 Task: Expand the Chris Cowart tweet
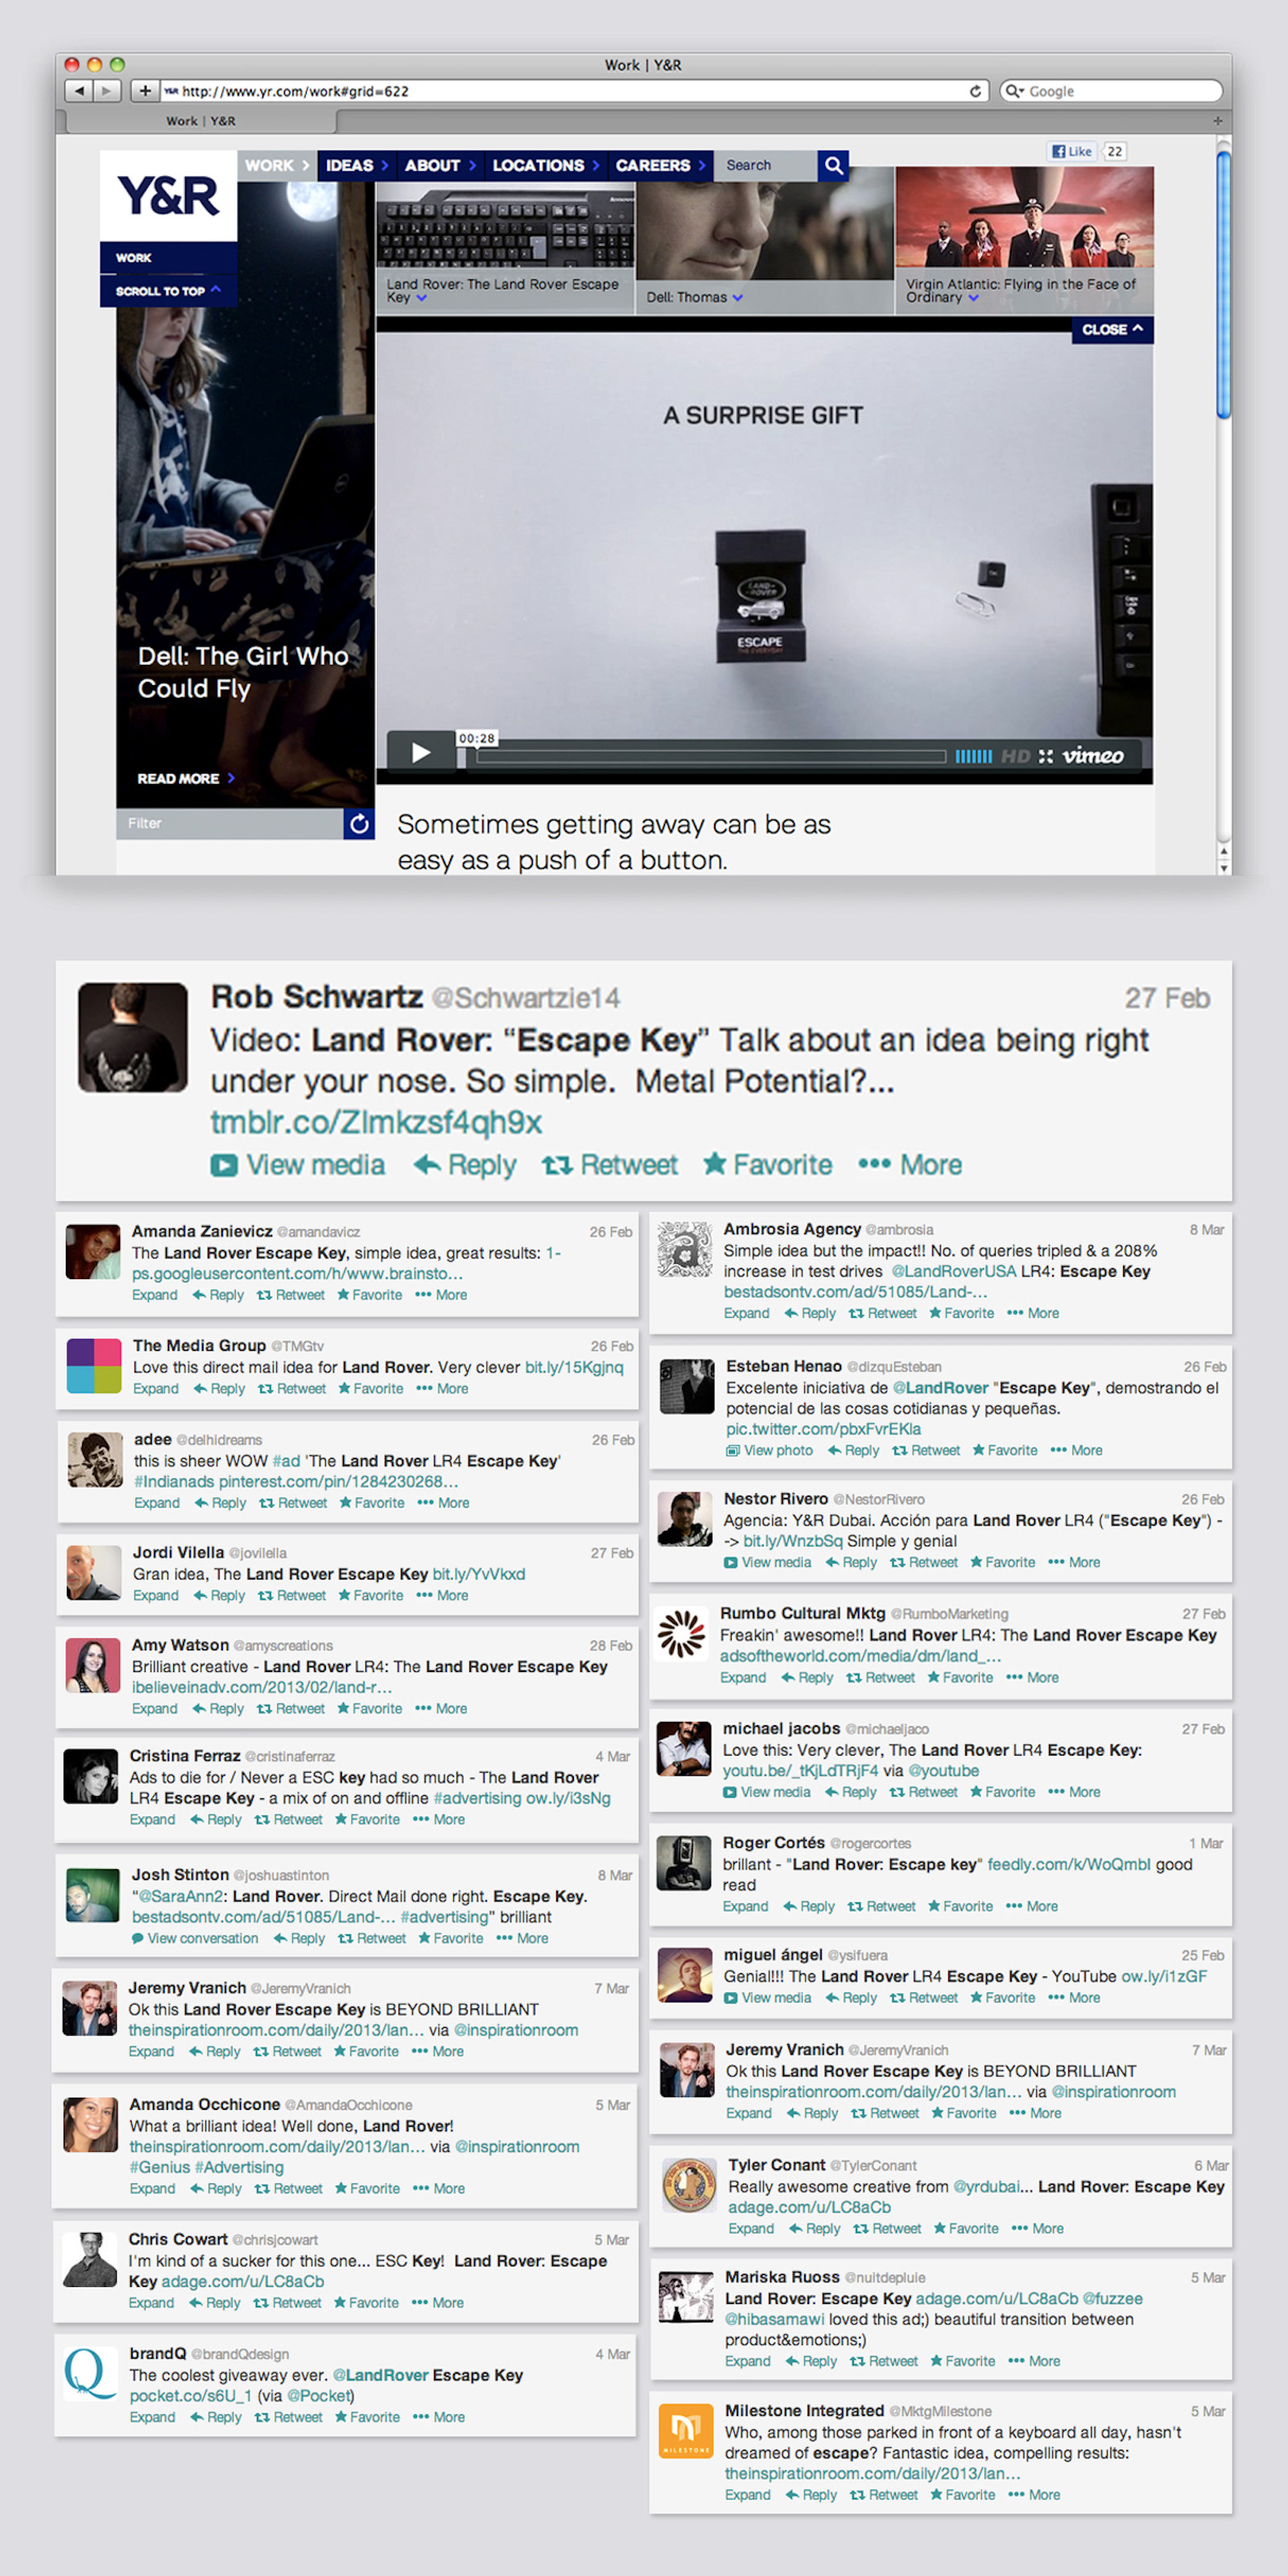(x=151, y=2303)
